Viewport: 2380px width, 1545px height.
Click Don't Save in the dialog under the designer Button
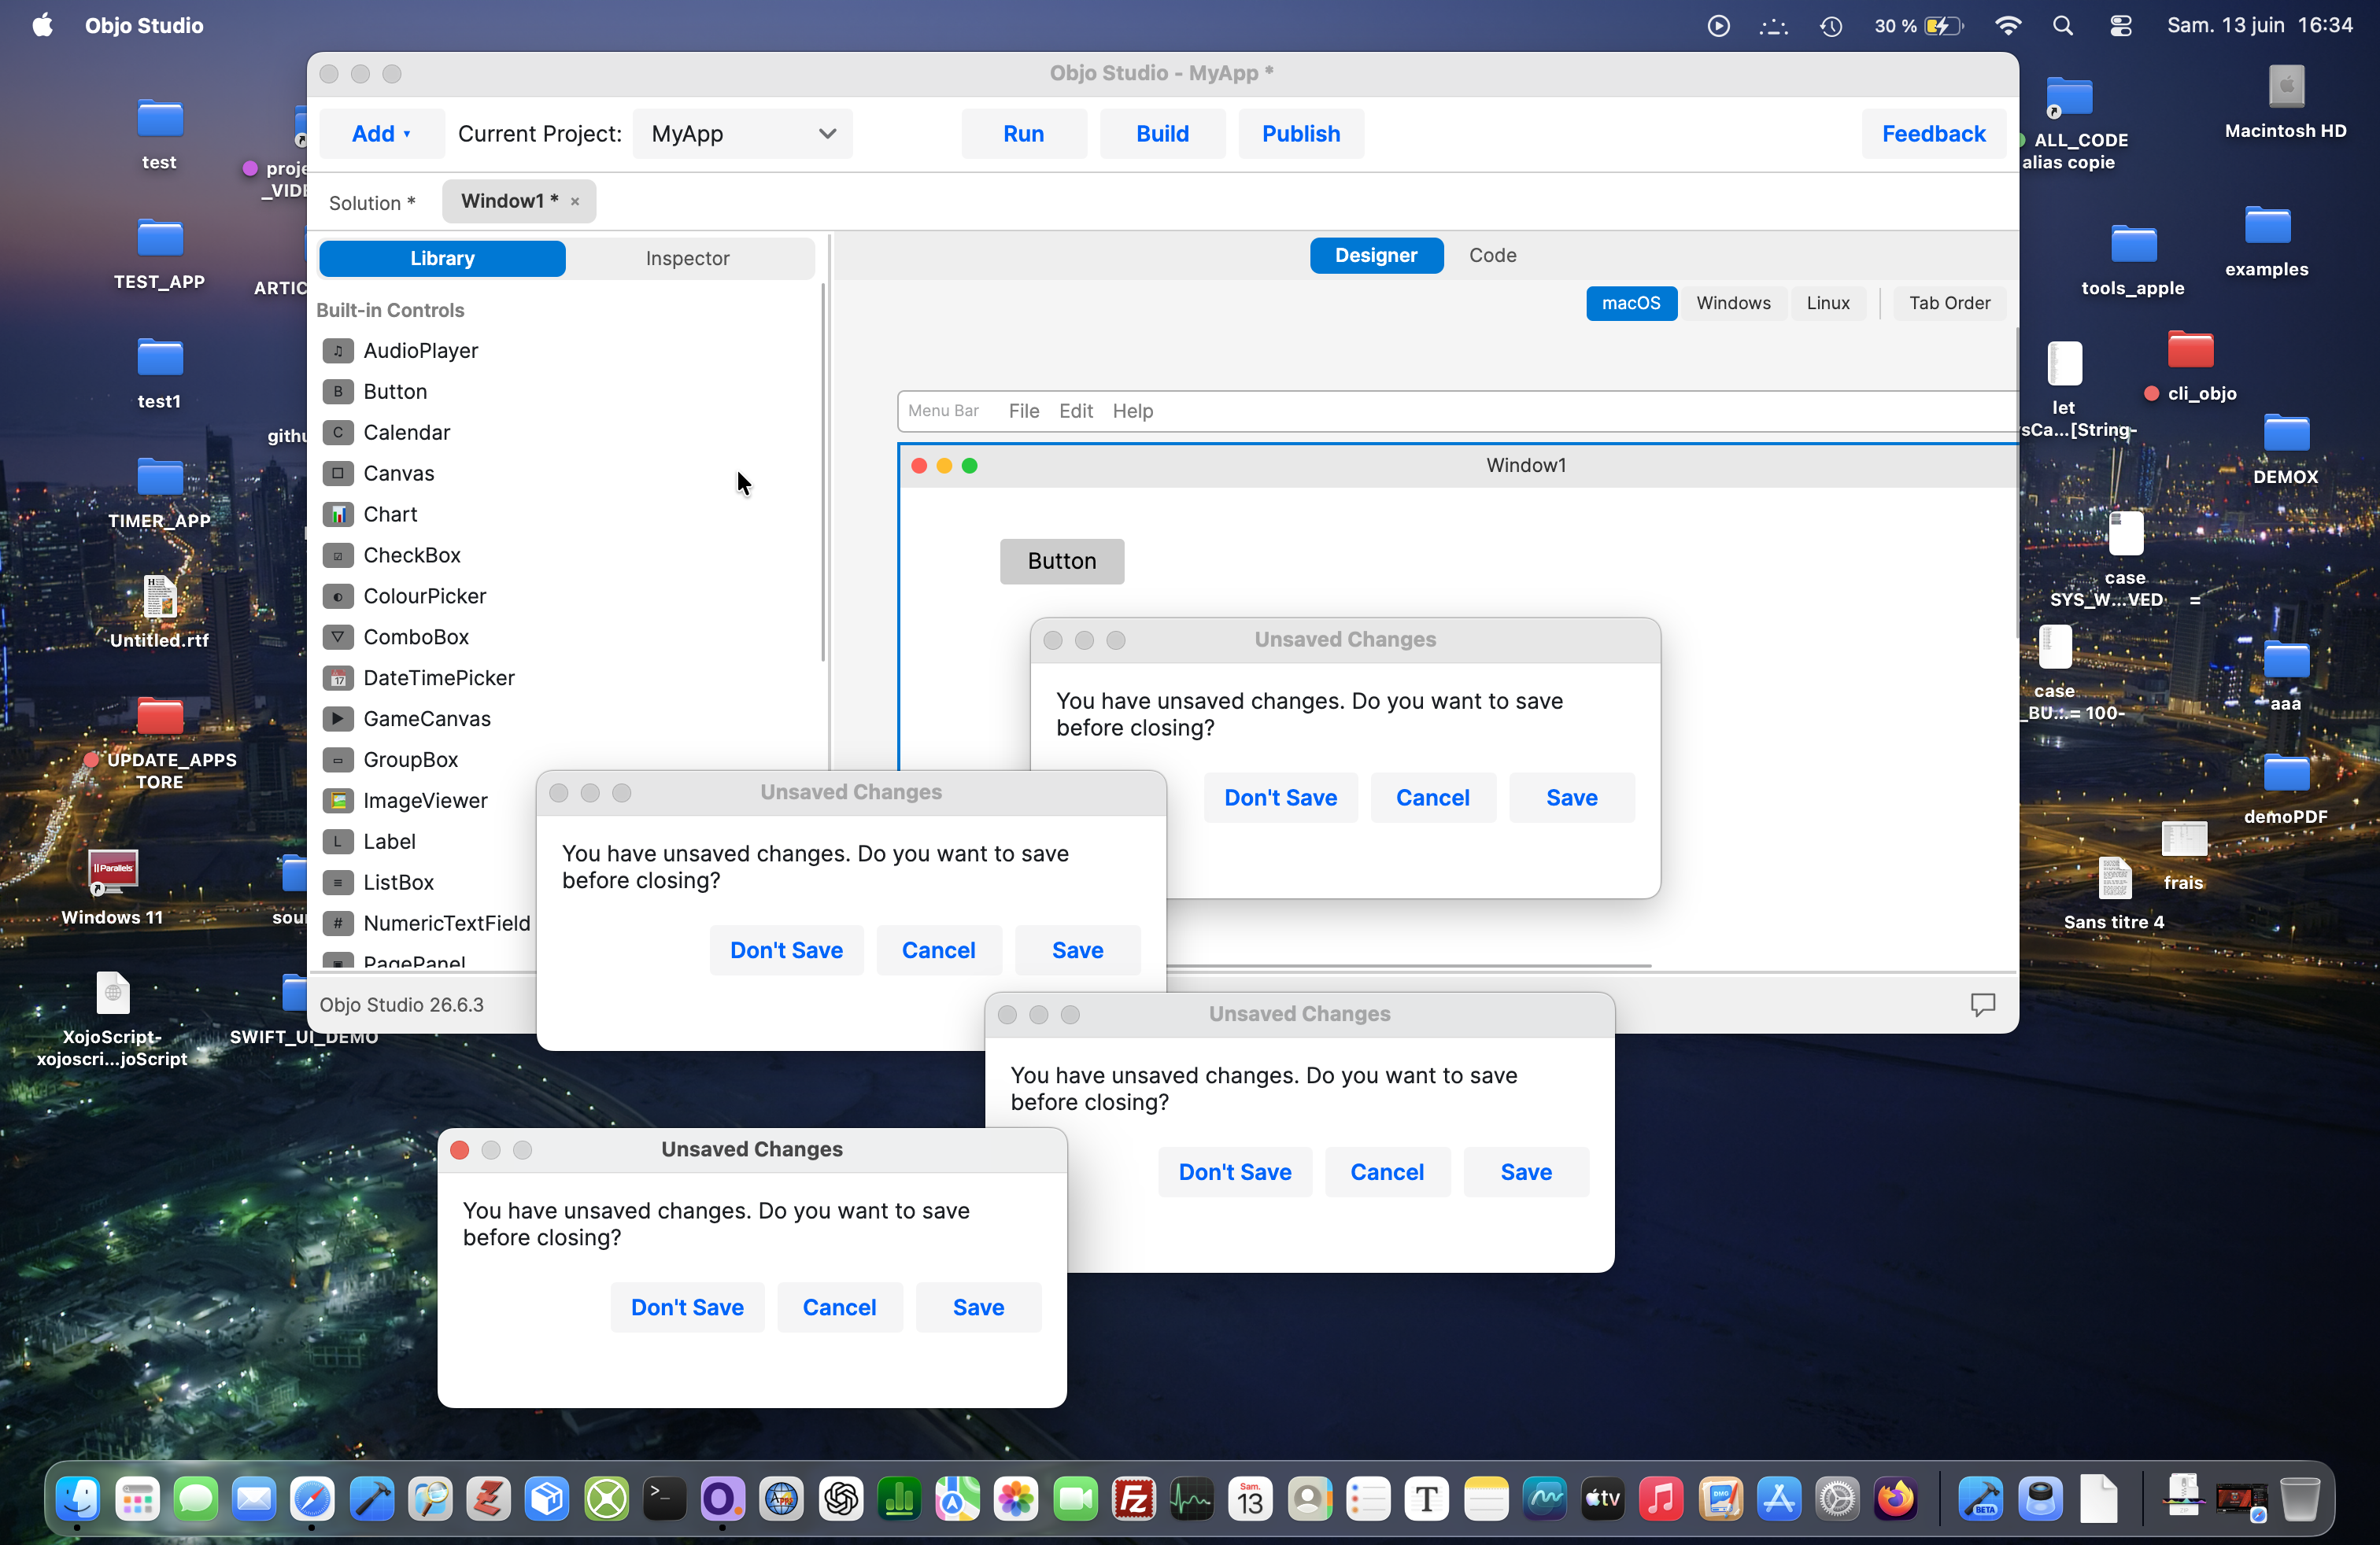[x=1280, y=798]
